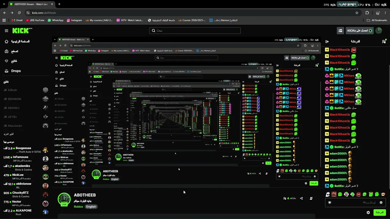This screenshot has height=219, width=390.
Task: Click the الدردشة chat panel heading
Action: (x=355, y=41)
